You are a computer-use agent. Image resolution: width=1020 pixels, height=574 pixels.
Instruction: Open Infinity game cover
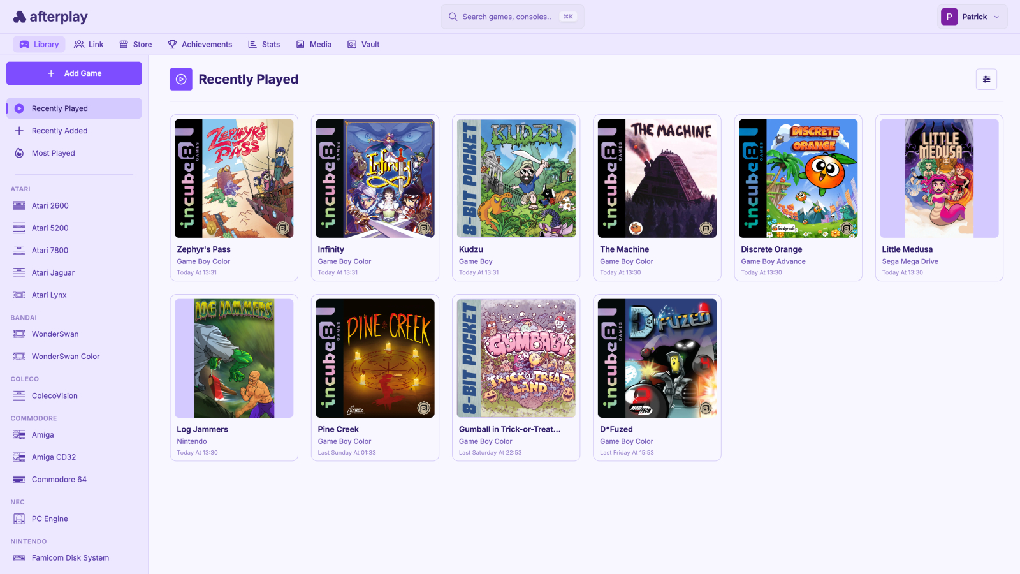[375, 179]
